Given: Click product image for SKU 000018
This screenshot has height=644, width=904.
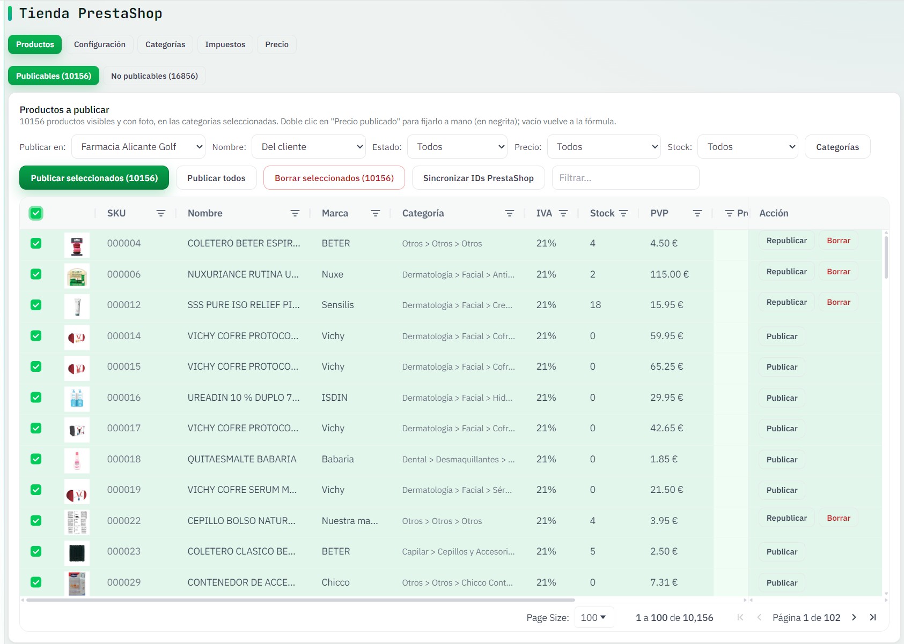Looking at the screenshot, I should [x=77, y=461].
